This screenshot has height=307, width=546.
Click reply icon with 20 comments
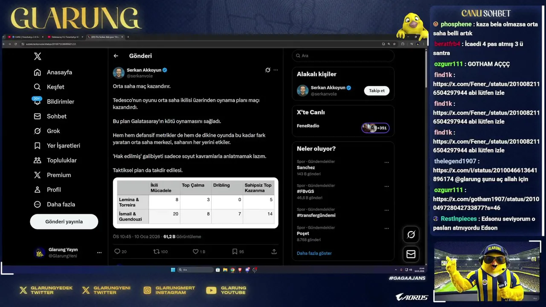pyautogui.click(x=120, y=252)
